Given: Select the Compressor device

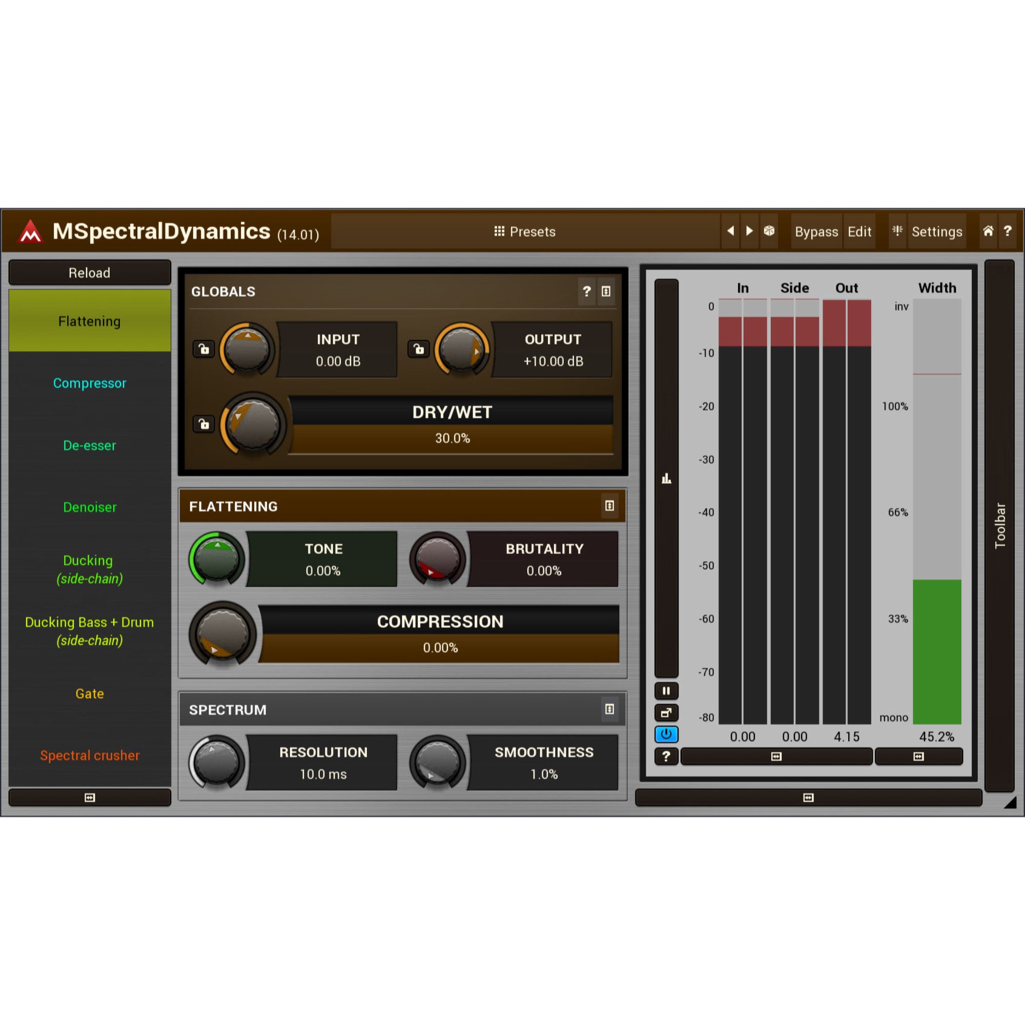Looking at the screenshot, I should click(x=90, y=382).
